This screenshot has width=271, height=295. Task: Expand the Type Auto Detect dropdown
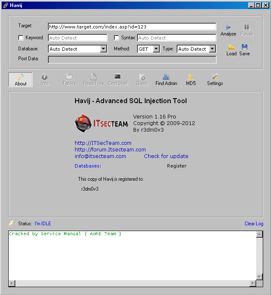(x=212, y=49)
